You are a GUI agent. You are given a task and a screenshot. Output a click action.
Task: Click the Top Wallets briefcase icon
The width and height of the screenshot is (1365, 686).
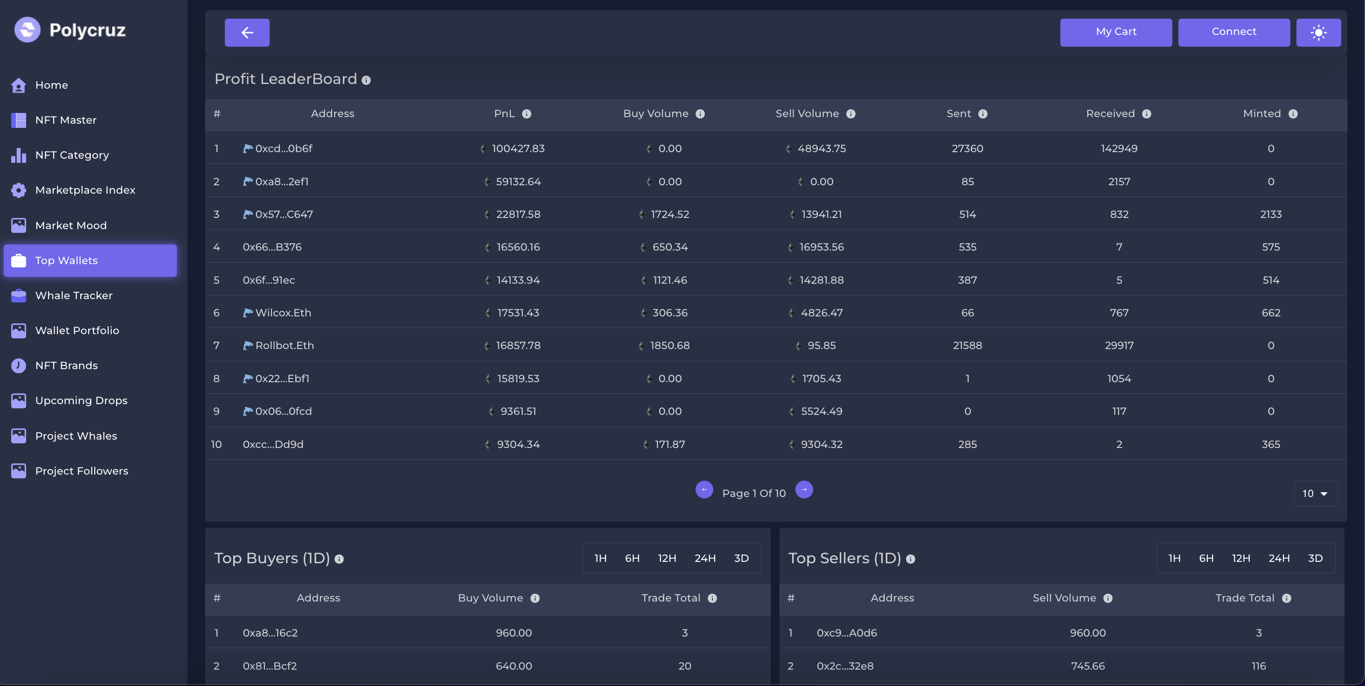[x=19, y=260]
